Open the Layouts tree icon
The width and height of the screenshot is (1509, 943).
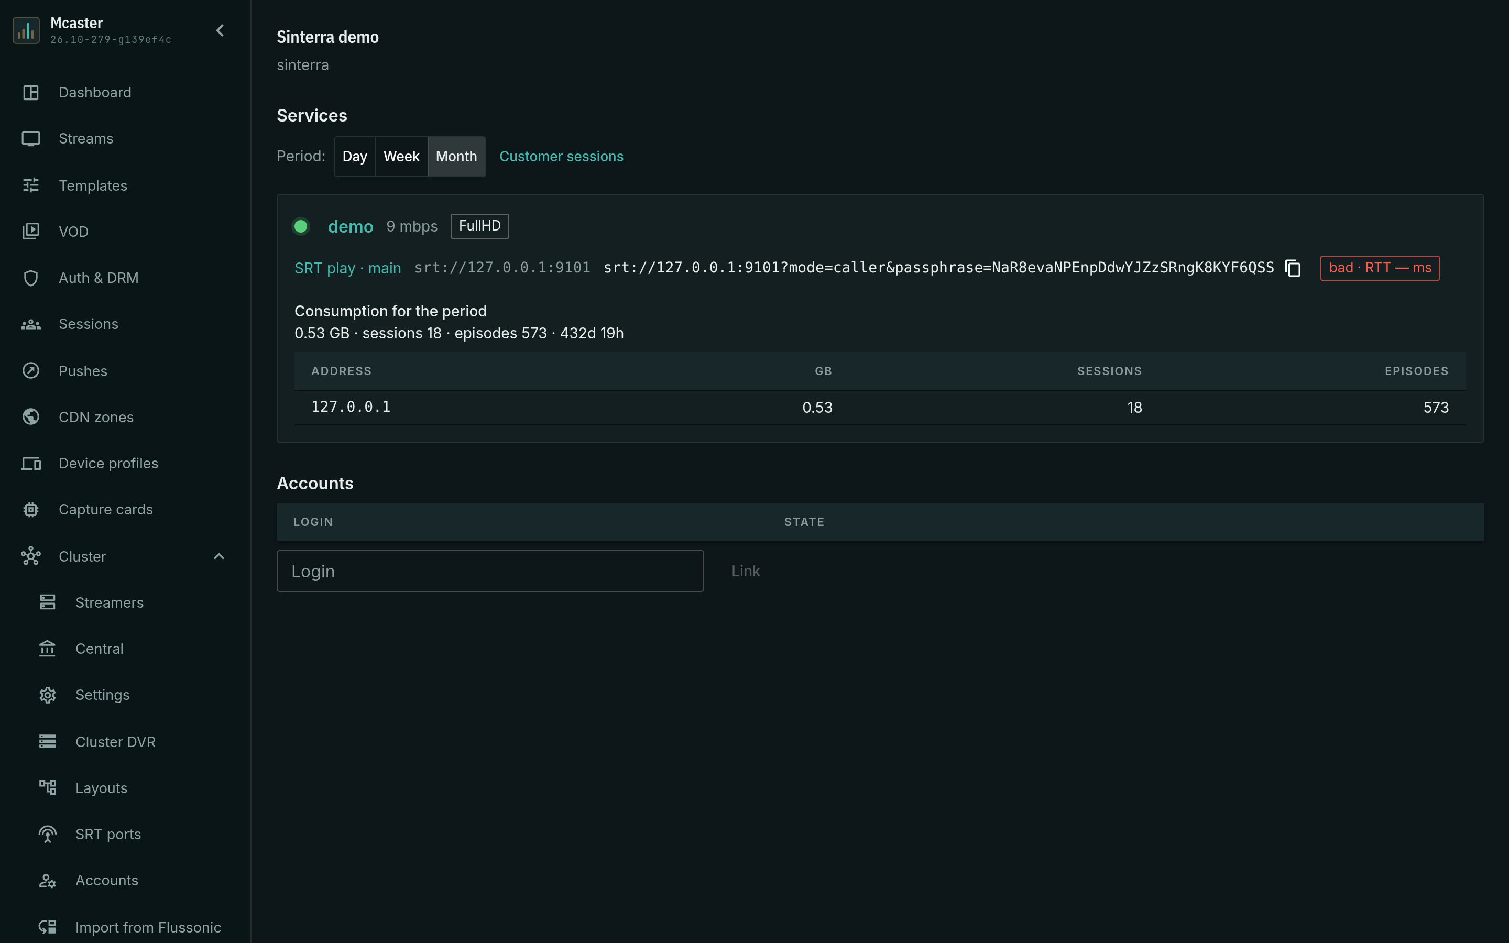point(47,788)
